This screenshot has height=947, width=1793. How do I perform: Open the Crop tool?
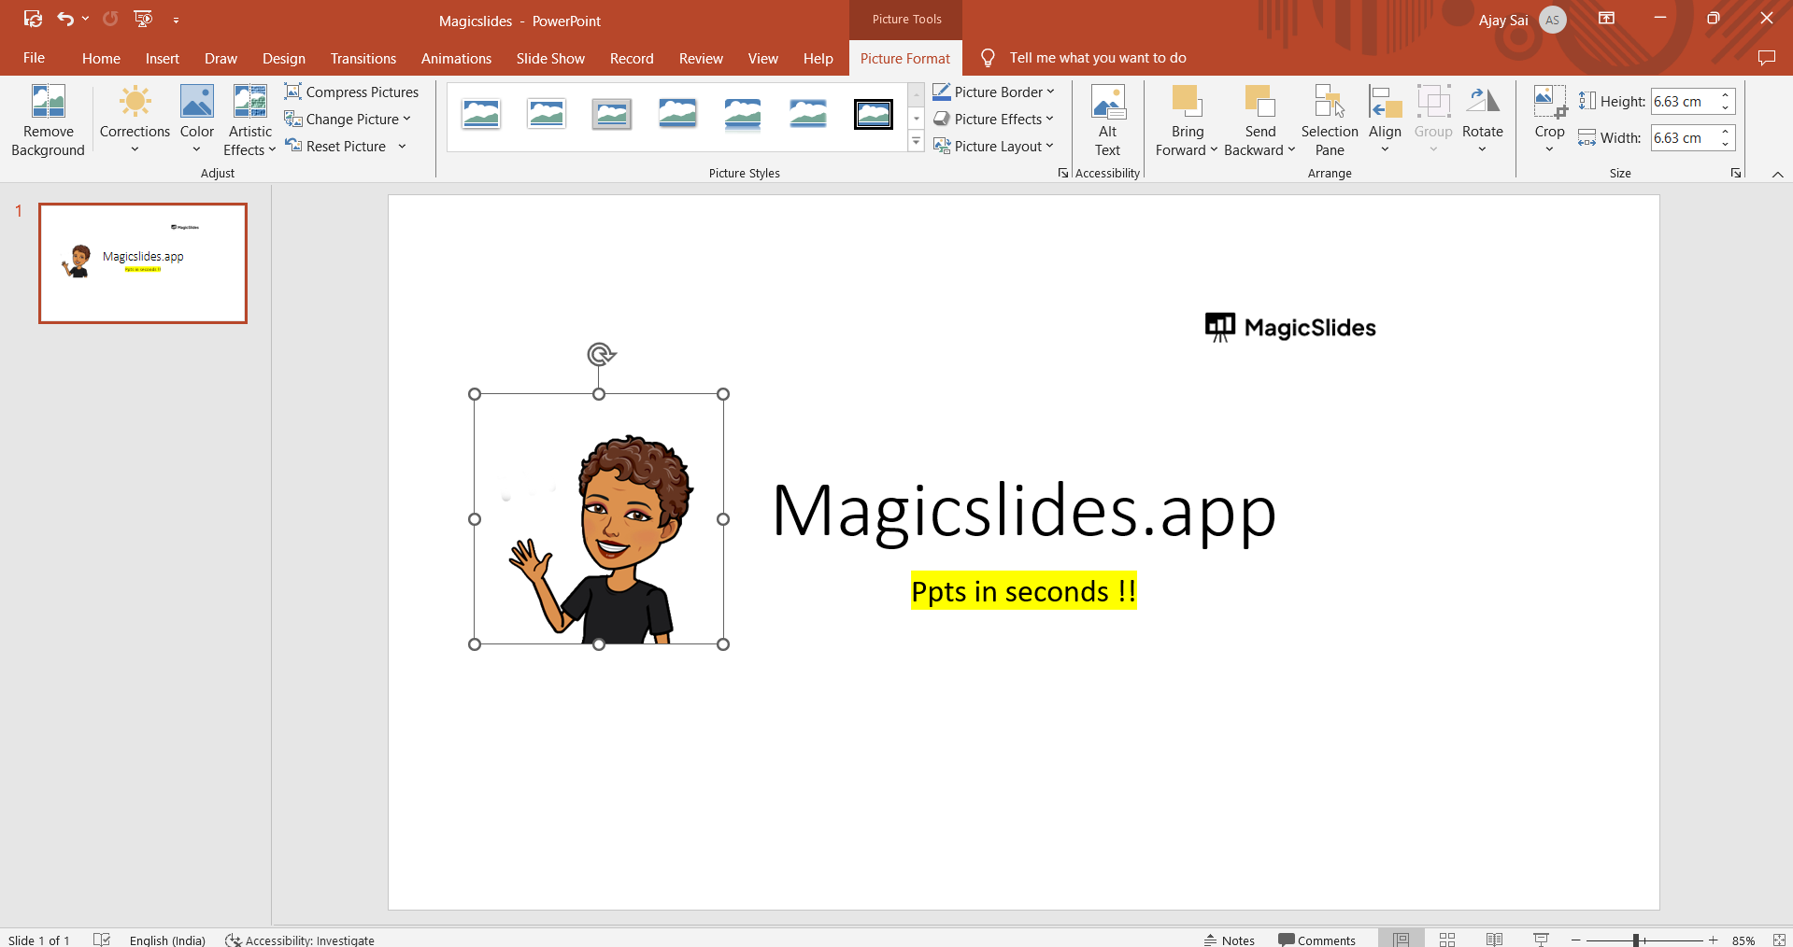point(1549,103)
